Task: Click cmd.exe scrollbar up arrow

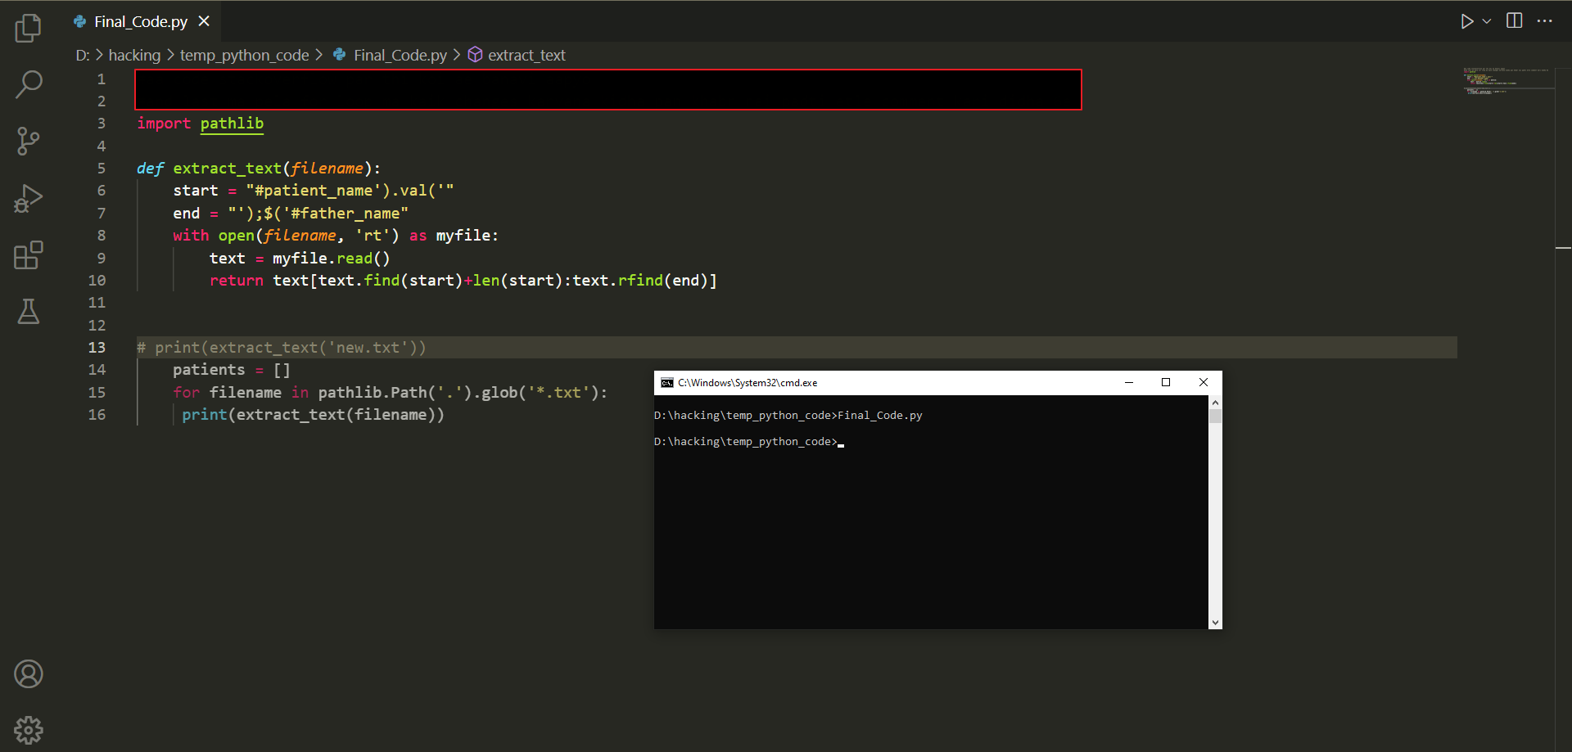Action: coord(1215,403)
